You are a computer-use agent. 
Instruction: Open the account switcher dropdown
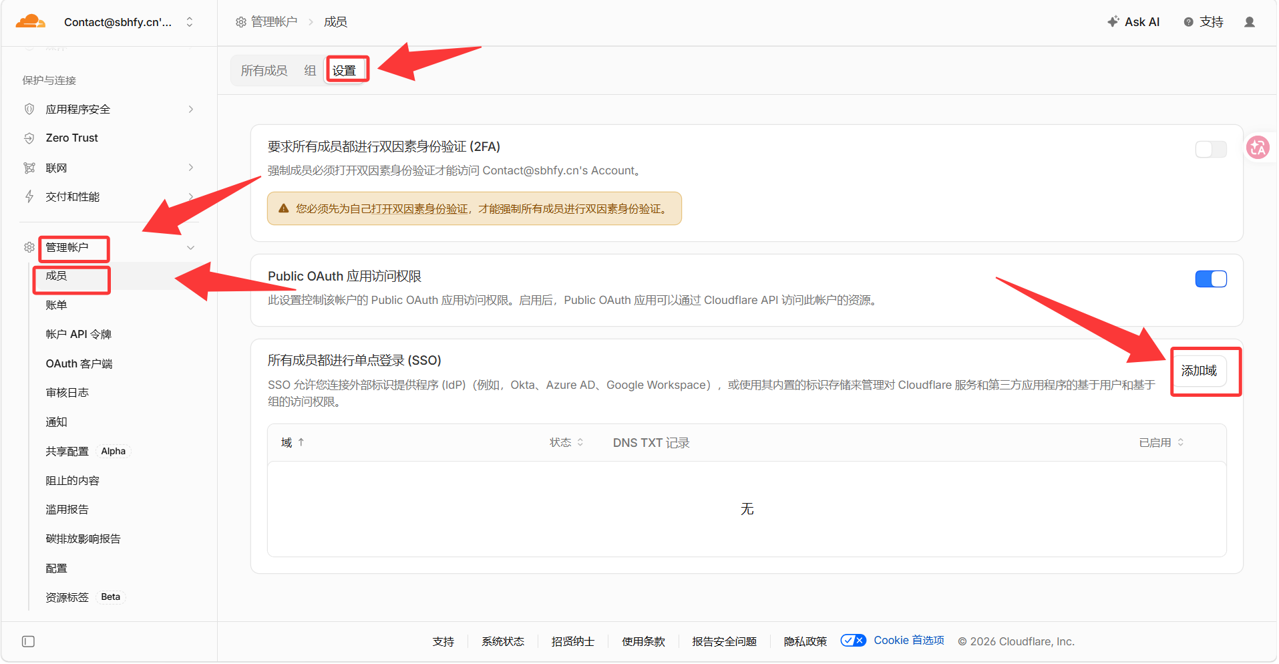[x=190, y=22]
